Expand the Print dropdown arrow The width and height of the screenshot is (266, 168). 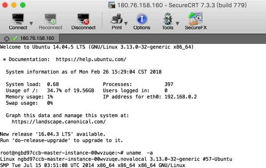[126, 23]
